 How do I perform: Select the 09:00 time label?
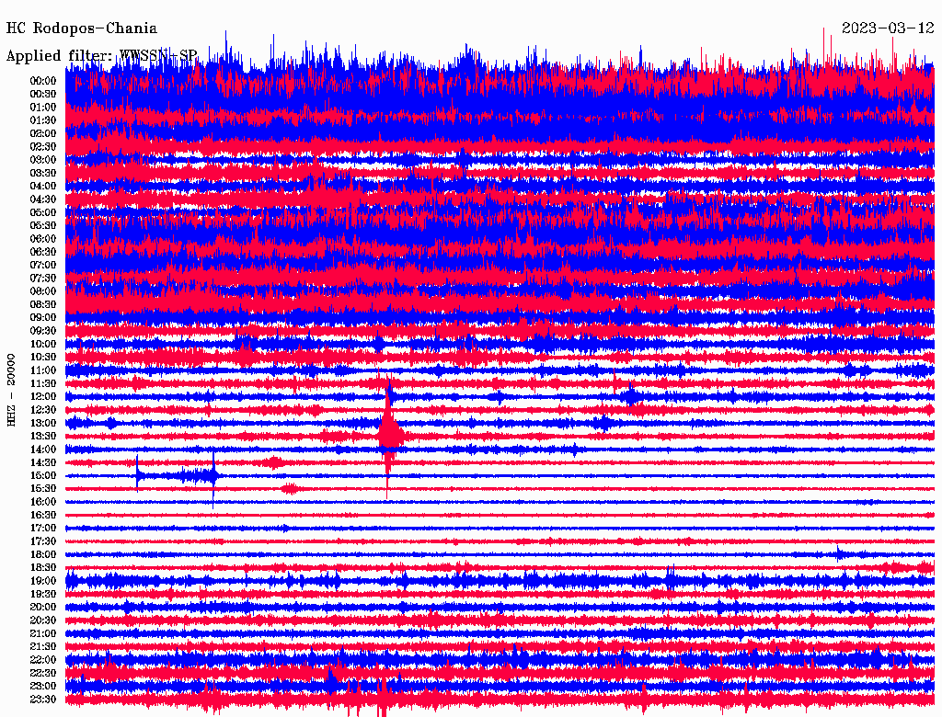(x=43, y=317)
